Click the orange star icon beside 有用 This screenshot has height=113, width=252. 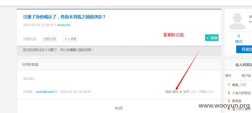[181, 92]
